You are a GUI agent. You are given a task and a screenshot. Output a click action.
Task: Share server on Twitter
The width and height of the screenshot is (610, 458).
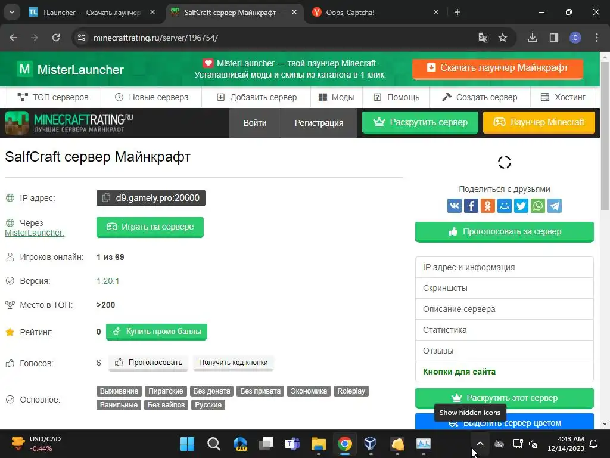coord(521,206)
